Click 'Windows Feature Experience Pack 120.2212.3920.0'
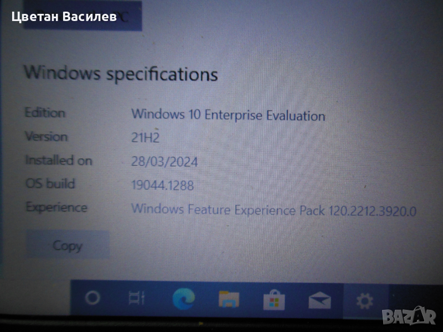The width and height of the screenshot is (443, 332). (274, 210)
